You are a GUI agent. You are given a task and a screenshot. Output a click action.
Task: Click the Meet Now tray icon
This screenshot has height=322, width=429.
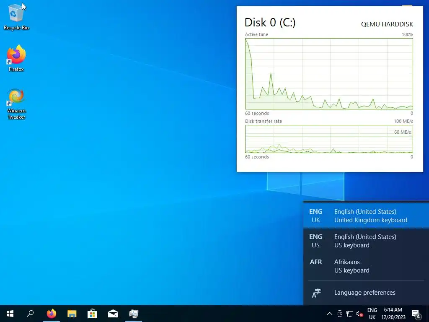pos(340,314)
